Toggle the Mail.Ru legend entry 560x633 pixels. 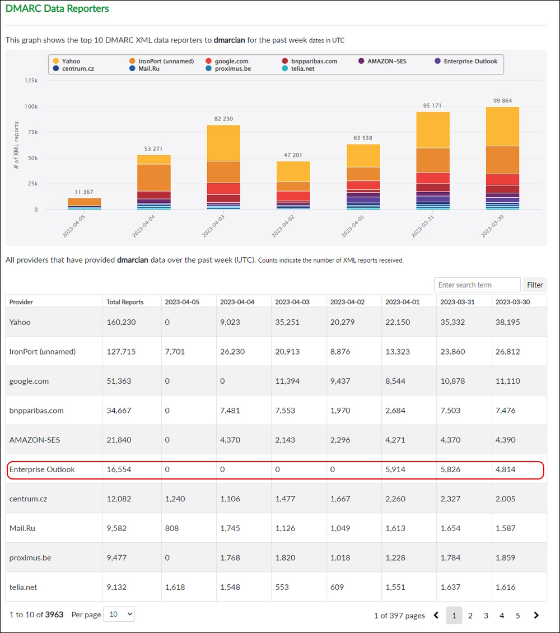144,69
